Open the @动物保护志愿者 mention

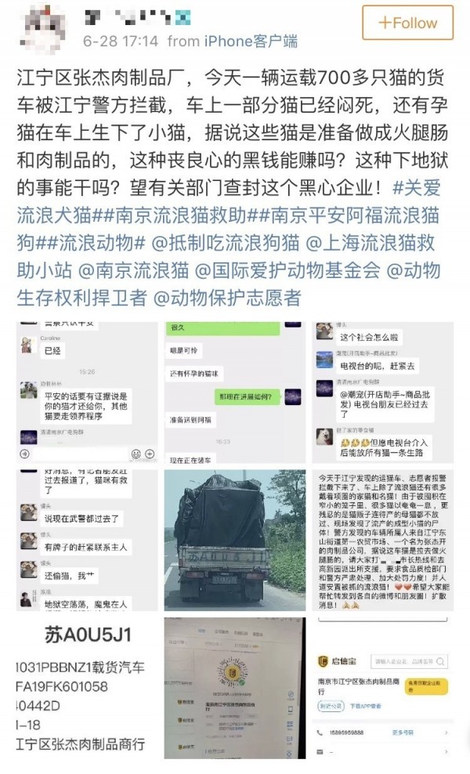[228, 298]
